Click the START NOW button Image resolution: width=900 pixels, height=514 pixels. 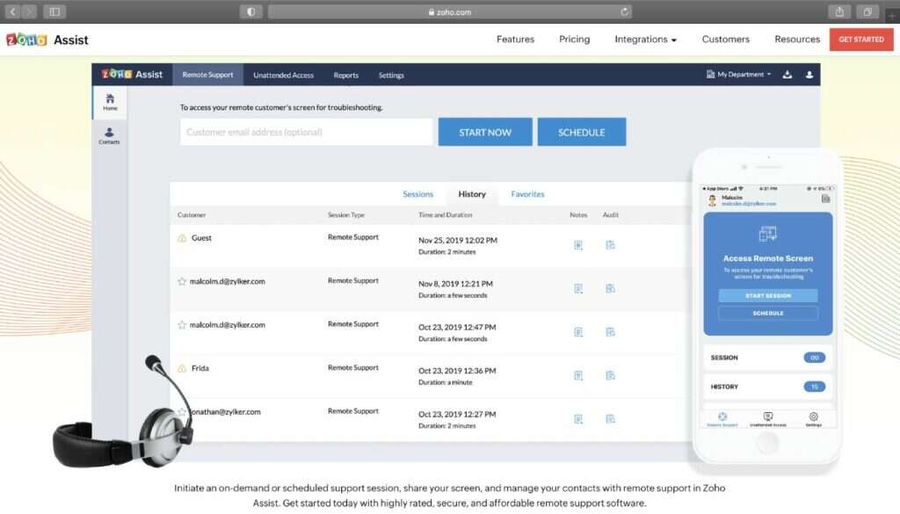click(485, 132)
